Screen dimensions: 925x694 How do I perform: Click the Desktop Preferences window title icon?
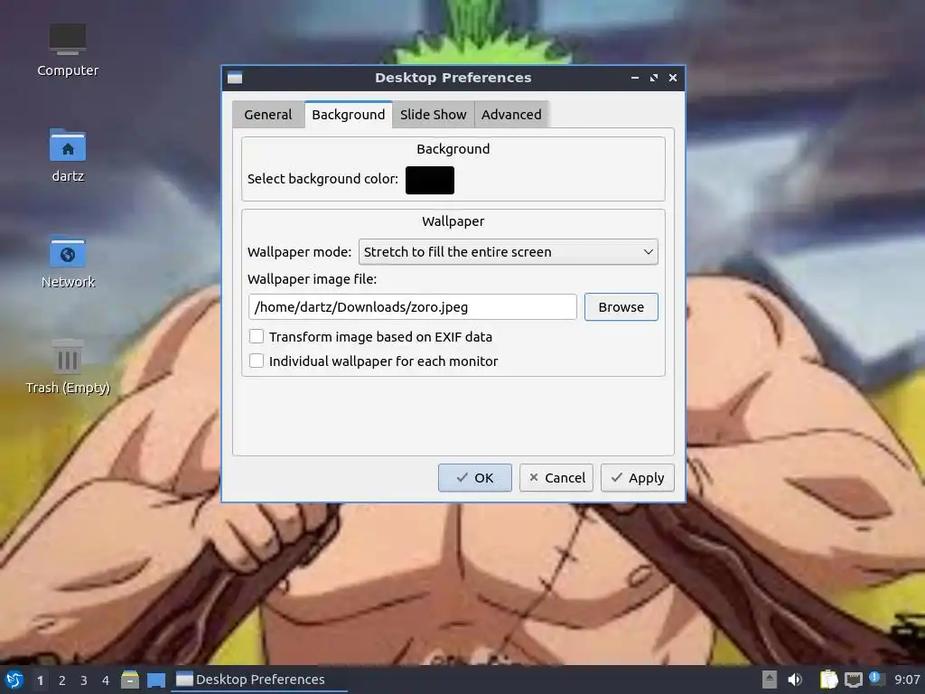click(235, 78)
